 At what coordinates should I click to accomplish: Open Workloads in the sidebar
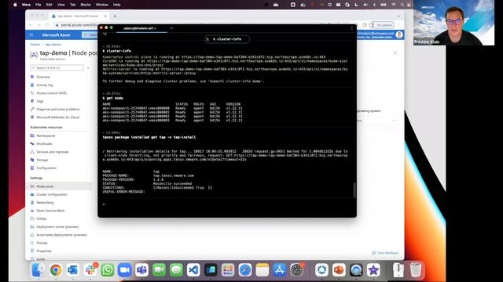(x=44, y=144)
